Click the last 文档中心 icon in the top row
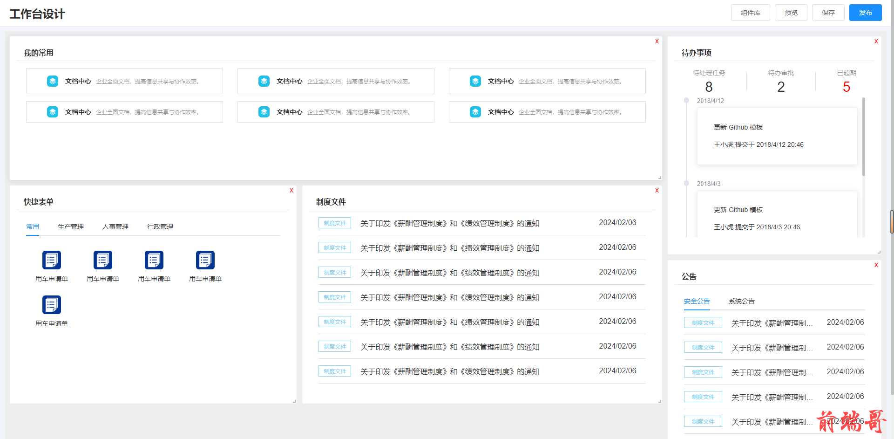The width and height of the screenshot is (894, 439). tap(475, 81)
